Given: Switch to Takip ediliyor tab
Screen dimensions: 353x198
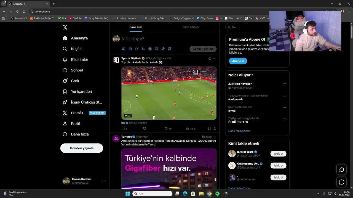Looking at the screenshot, I should pyautogui.click(x=191, y=27).
